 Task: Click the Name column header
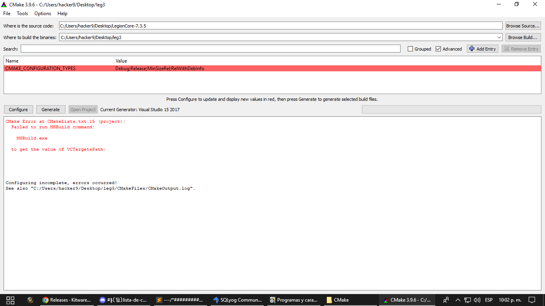(x=59, y=61)
